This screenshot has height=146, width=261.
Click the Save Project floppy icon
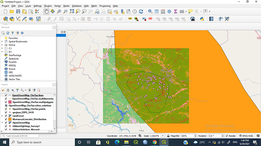tap(18, 11)
